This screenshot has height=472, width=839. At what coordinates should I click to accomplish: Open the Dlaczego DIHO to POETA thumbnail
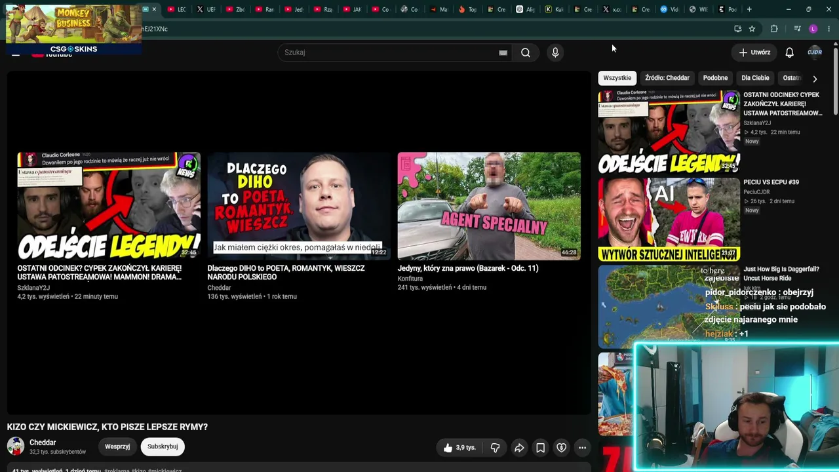click(x=299, y=206)
